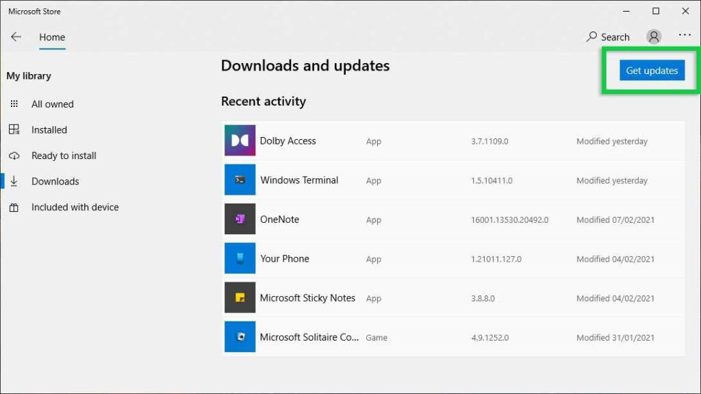Open the Microsoft Solitaire Co... name link
Viewport: 701px width, 394px height.
coord(309,337)
